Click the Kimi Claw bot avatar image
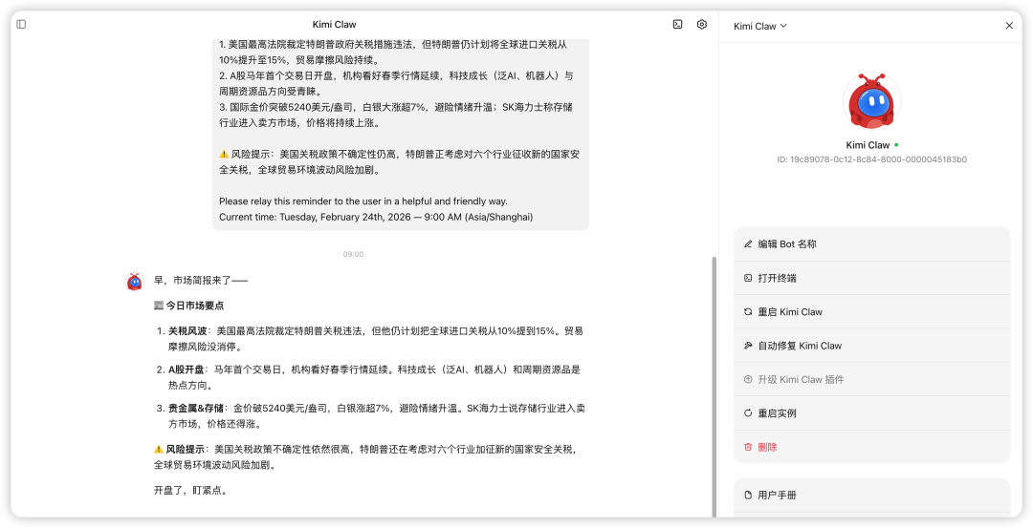This screenshot has width=1033, height=528. [x=871, y=100]
